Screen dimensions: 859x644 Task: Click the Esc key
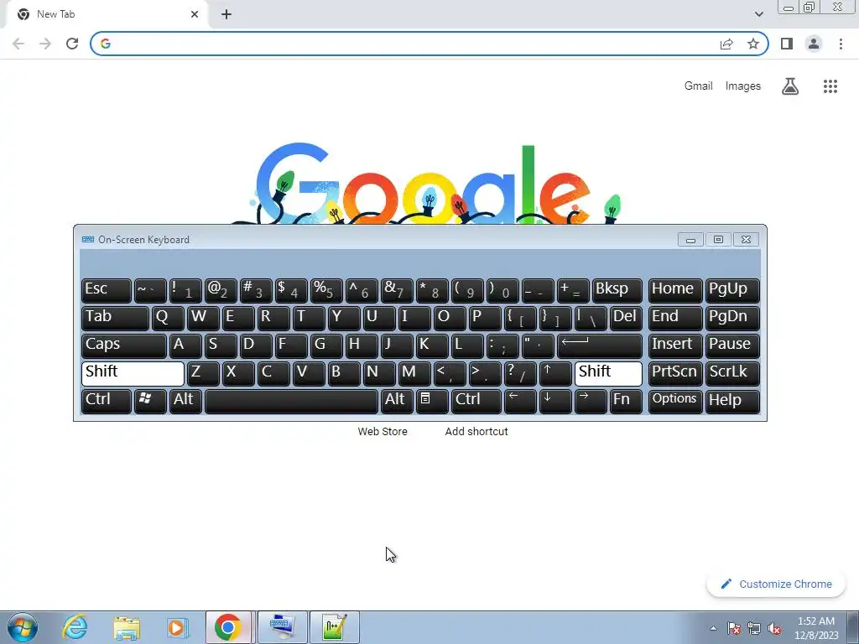click(x=107, y=291)
